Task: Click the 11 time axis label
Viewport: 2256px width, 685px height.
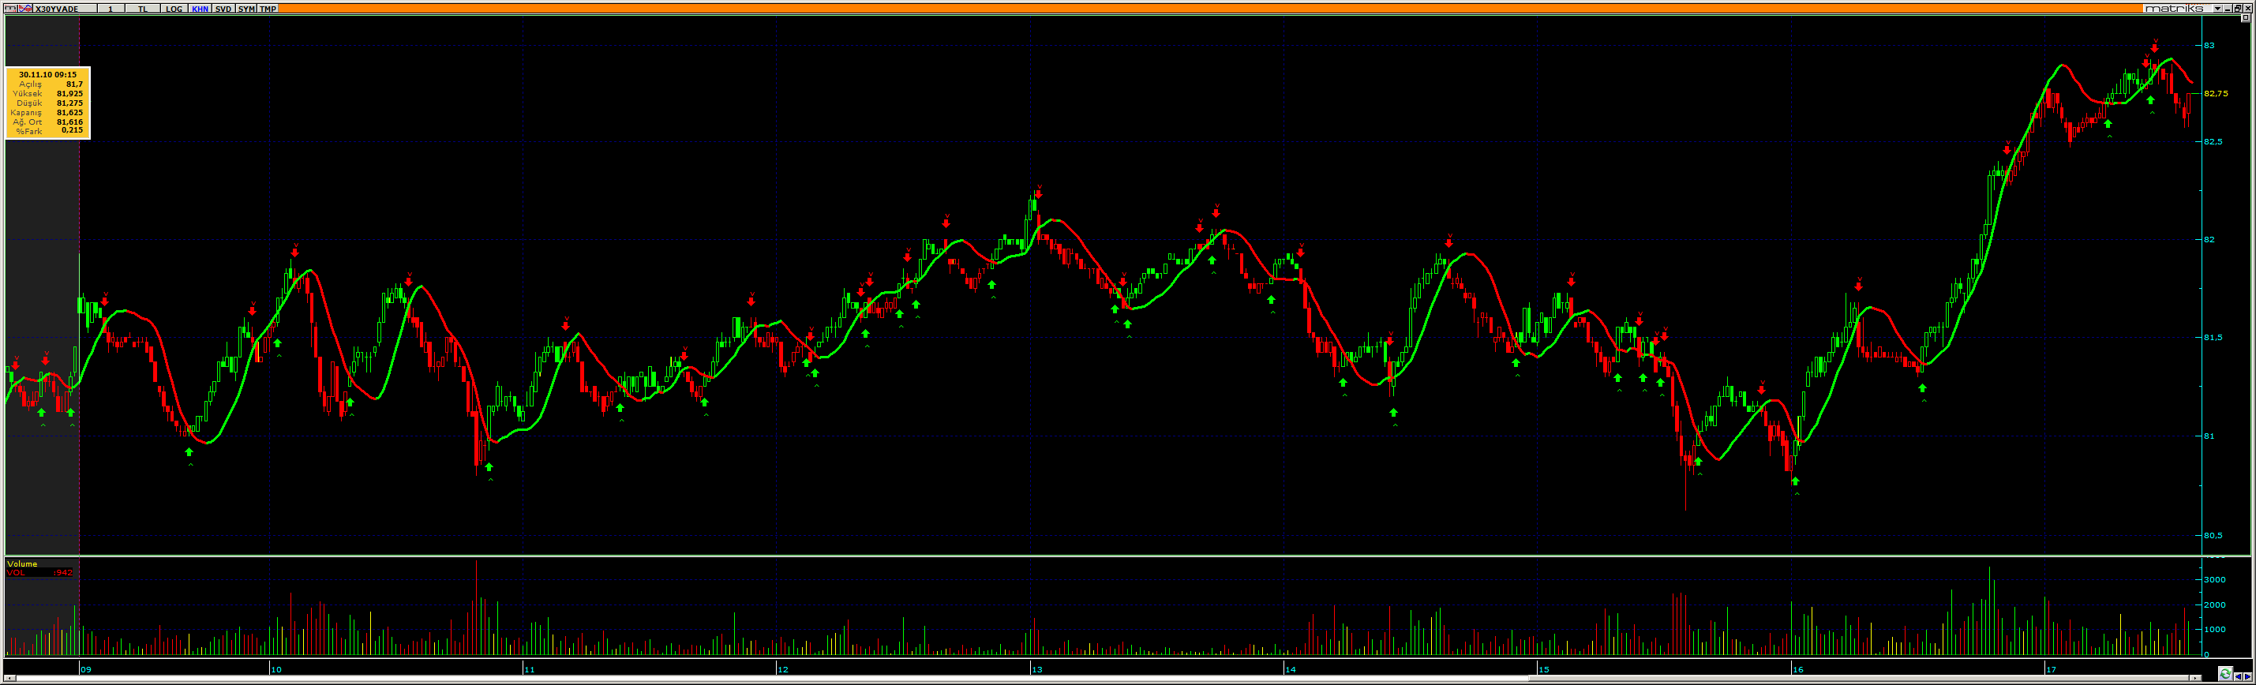Action: coord(529,669)
